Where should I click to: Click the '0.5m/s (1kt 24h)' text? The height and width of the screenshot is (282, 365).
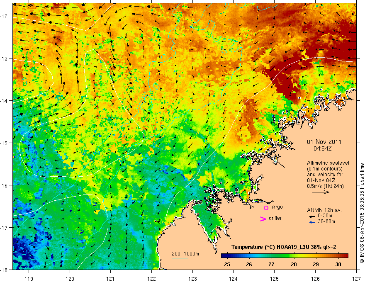pyautogui.click(x=325, y=186)
